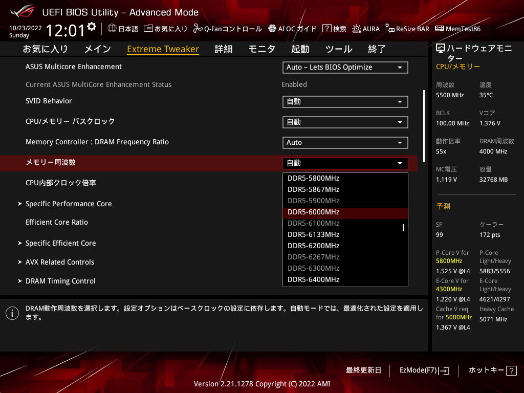Viewport: 524px width, 393px height.
Task: Click the CPU/メモリー monitor heading
Action: [458, 67]
